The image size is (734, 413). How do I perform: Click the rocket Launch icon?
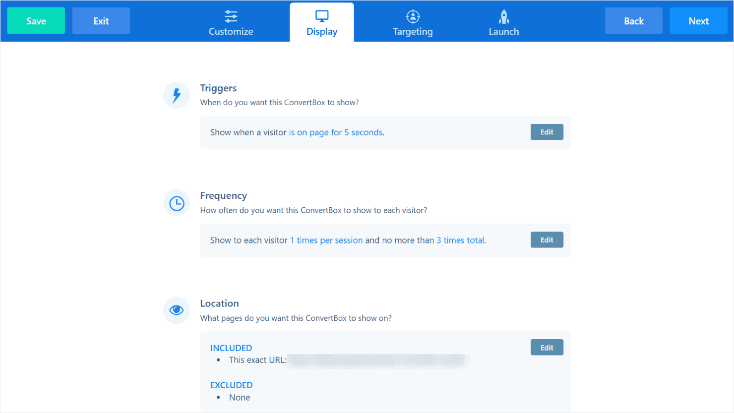pos(504,17)
